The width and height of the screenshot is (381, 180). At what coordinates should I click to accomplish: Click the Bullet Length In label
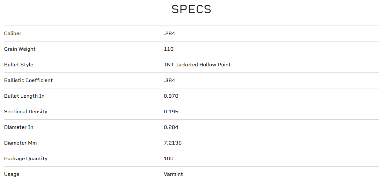tap(24, 96)
